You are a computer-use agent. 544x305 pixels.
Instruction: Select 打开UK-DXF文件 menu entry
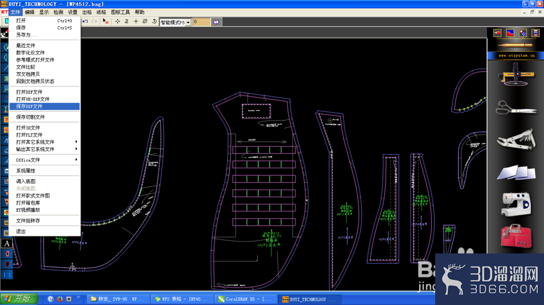coord(45,99)
